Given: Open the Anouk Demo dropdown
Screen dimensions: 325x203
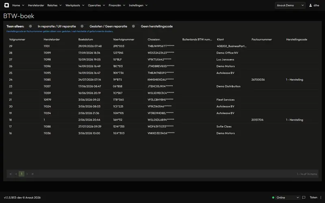Looking at the screenshot, I should click(x=290, y=5).
